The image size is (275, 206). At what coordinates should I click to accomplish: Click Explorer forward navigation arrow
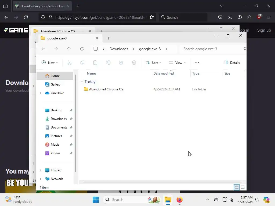point(56,49)
